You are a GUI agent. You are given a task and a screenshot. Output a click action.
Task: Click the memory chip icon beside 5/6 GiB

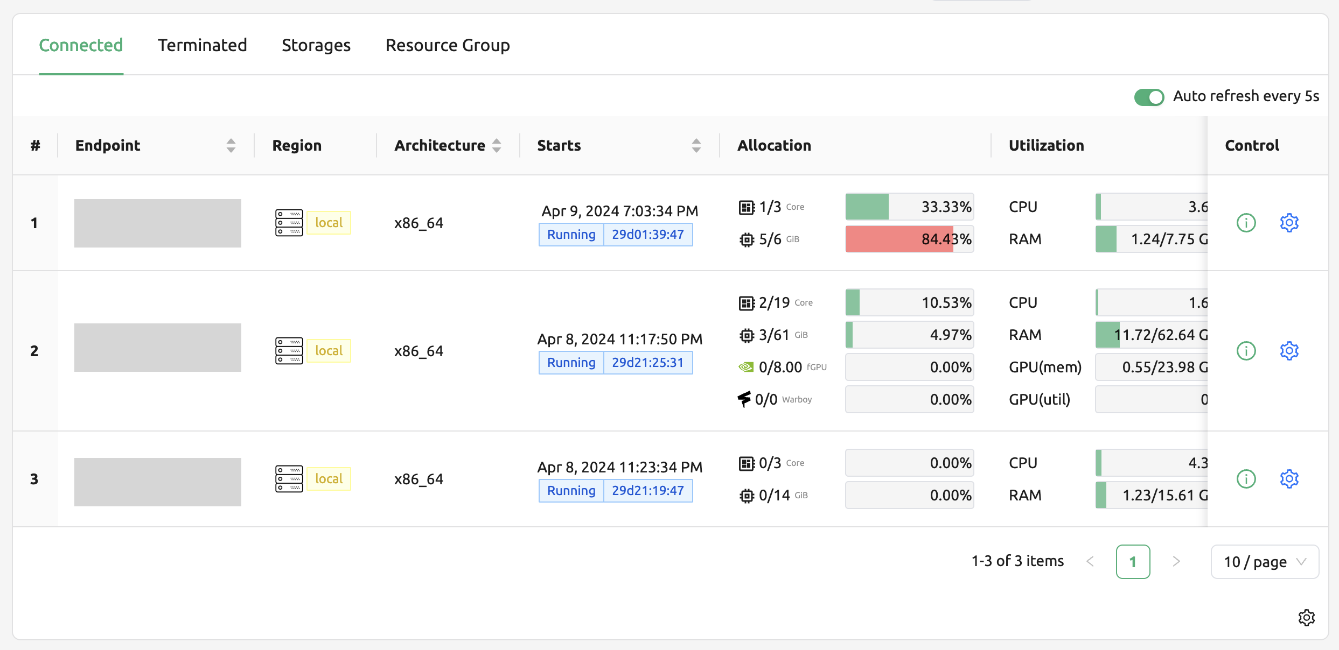(x=747, y=239)
